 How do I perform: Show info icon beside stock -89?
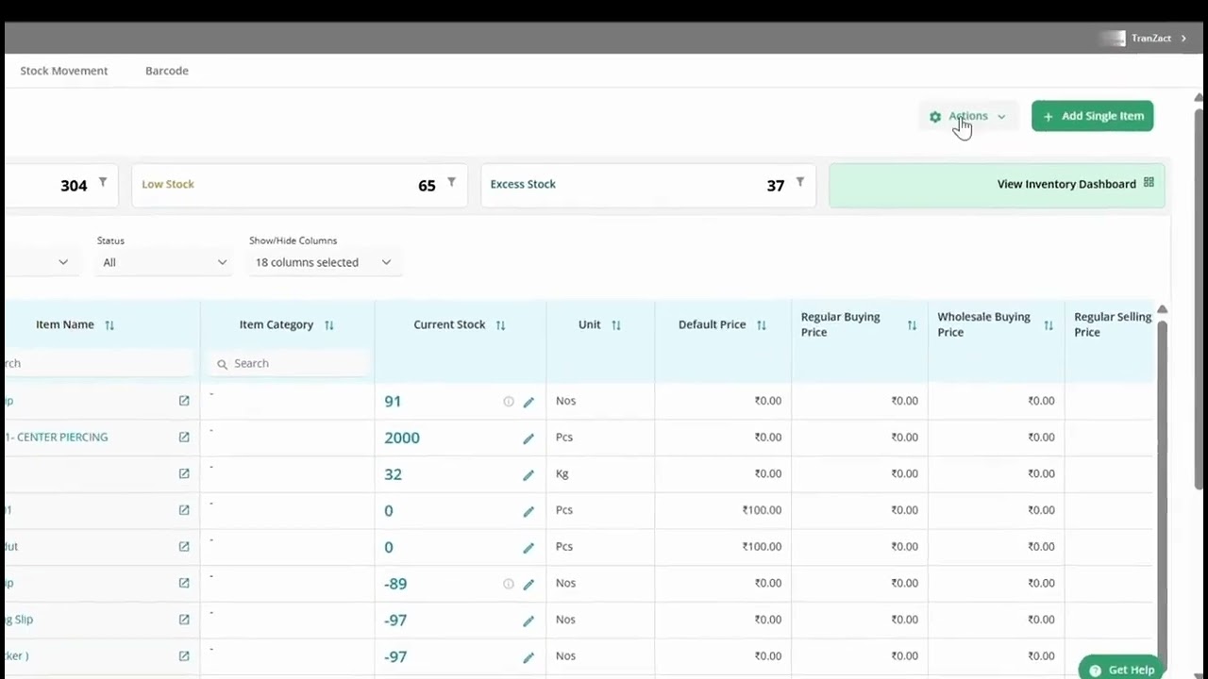(x=509, y=584)
